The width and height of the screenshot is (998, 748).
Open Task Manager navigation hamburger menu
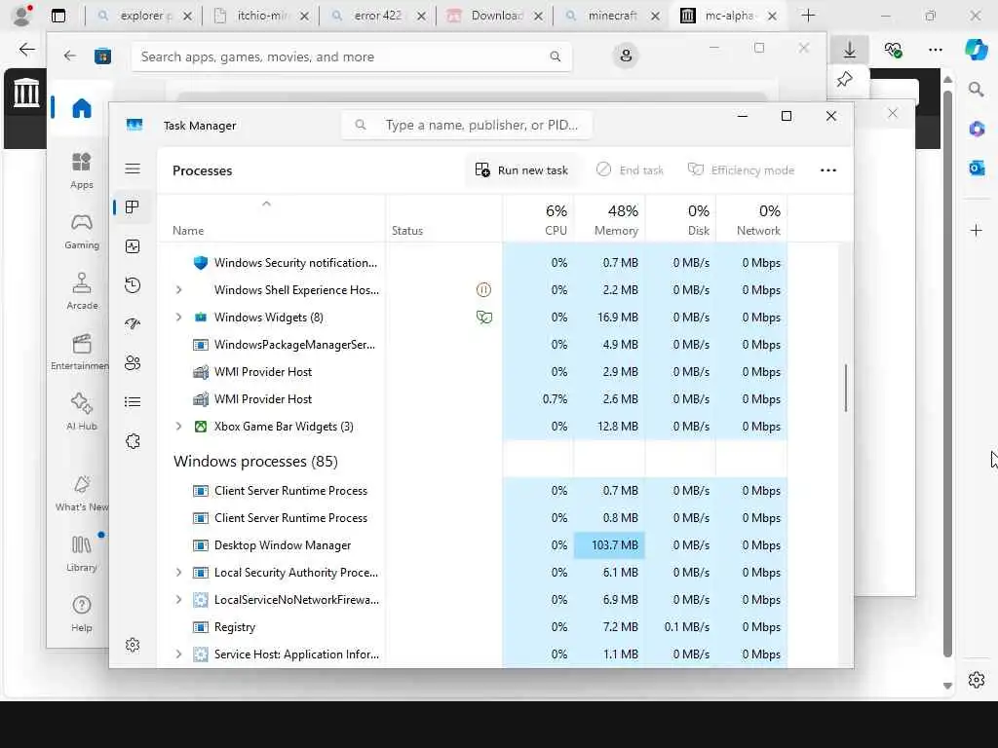click(x=133, y=168)
